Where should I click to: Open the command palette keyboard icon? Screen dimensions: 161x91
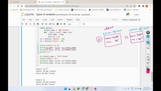(x=84, y=24)
